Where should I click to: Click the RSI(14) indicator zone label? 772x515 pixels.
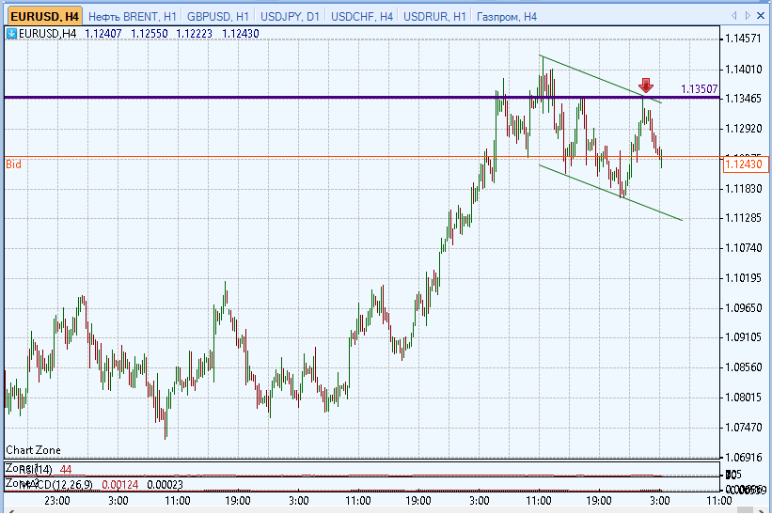(x=36, y=470)
